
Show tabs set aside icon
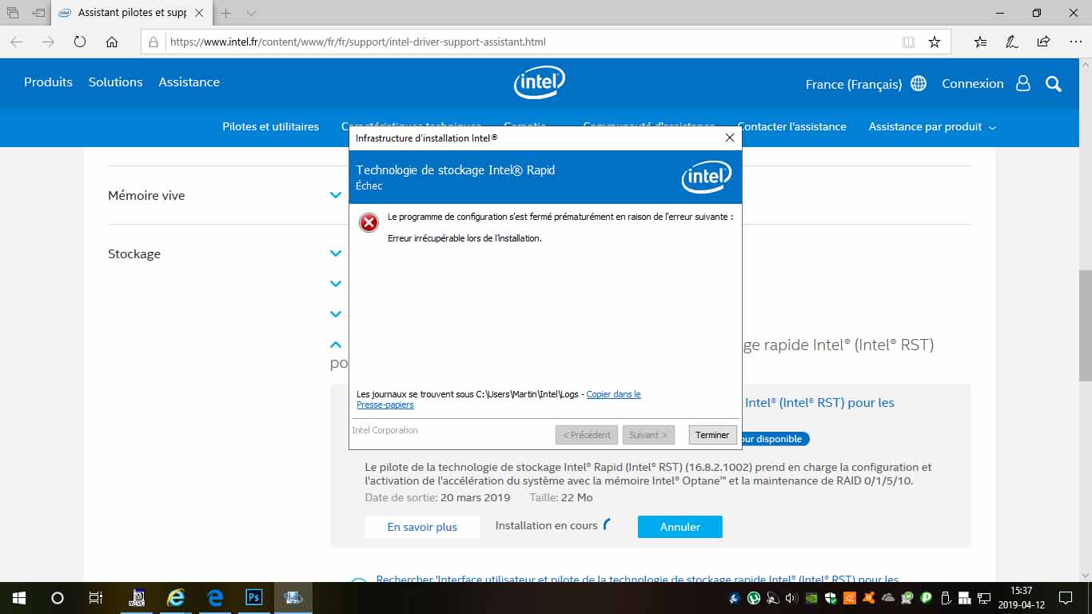[13, 14]
